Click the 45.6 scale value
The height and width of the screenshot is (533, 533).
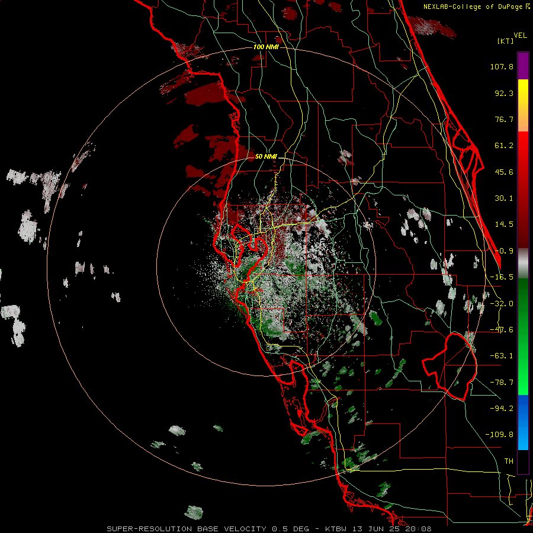tap(504, 172)
